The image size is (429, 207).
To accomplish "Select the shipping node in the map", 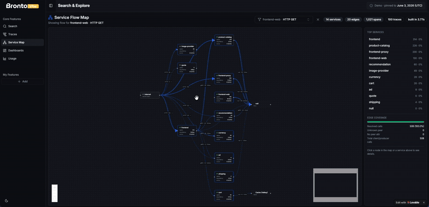I will [224, 177].
